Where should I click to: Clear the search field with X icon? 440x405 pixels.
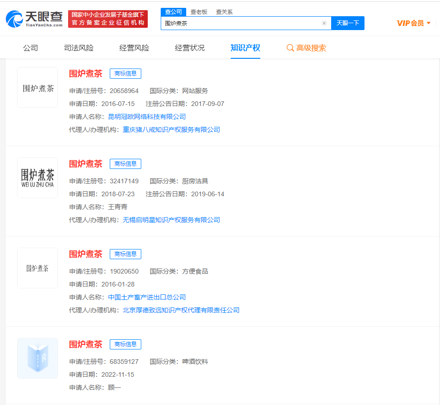(x=324, y=23)
